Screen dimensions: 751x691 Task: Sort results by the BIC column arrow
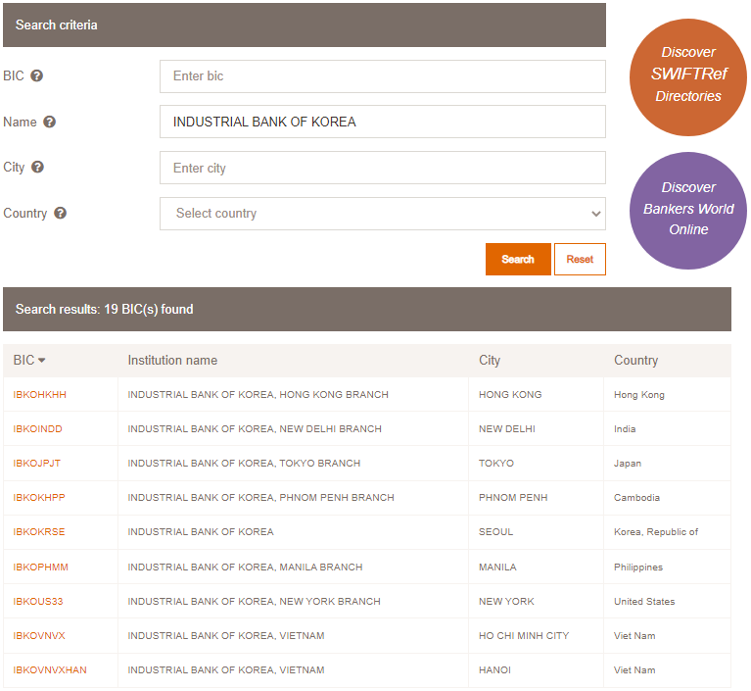click(x=42, y=361)
